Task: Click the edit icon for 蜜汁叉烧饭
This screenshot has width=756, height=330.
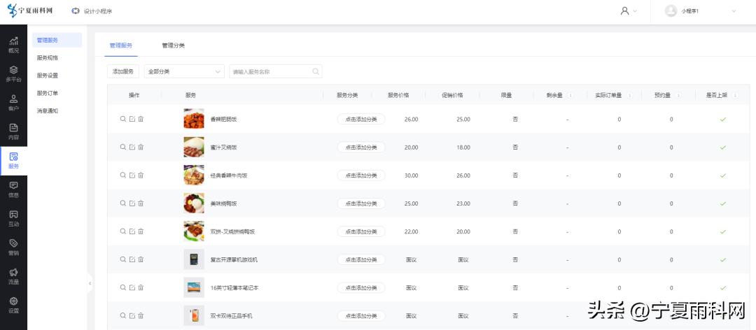Action: click(132, 147)
